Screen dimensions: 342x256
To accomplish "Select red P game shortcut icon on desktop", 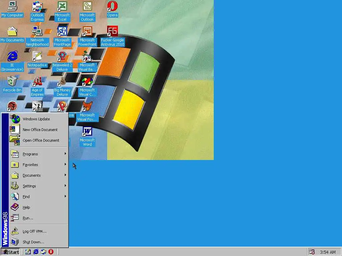I will (62, 106).
